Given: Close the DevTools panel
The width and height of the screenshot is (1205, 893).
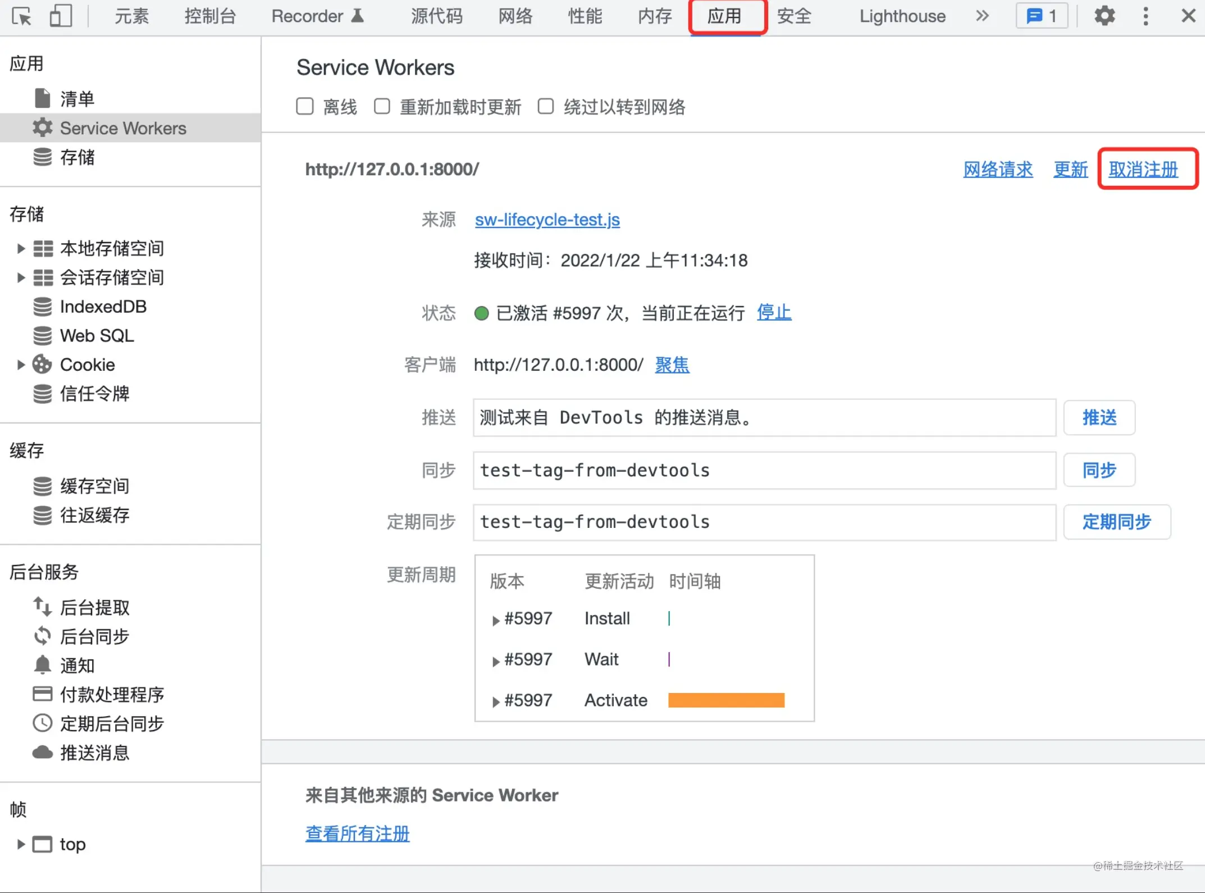Looking at the screenshot, I should point(1188,16).
